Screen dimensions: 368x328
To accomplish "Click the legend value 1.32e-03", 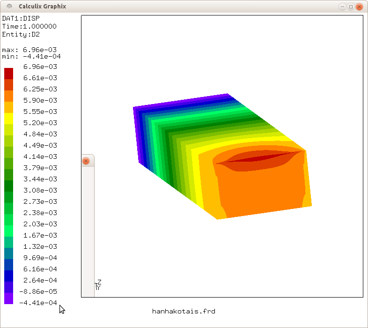I will tap(40, 247).
